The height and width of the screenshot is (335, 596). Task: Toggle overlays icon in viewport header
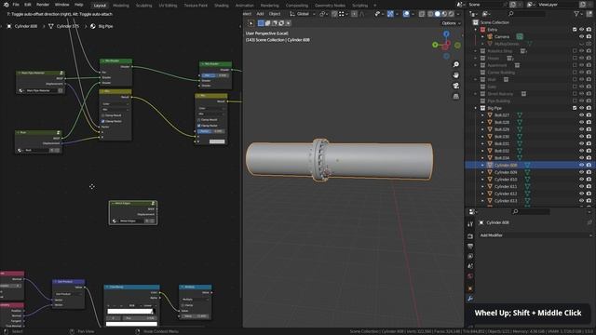coord(406,14)
